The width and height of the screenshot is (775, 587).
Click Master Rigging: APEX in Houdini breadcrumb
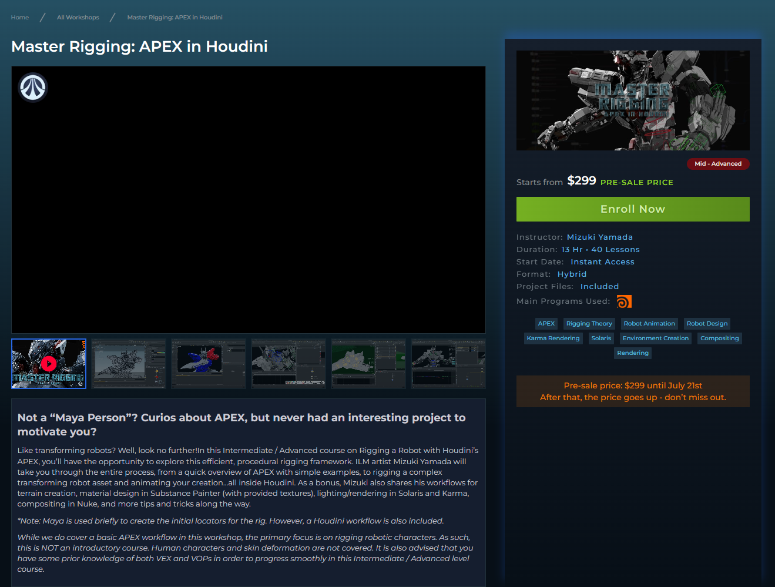175,18
